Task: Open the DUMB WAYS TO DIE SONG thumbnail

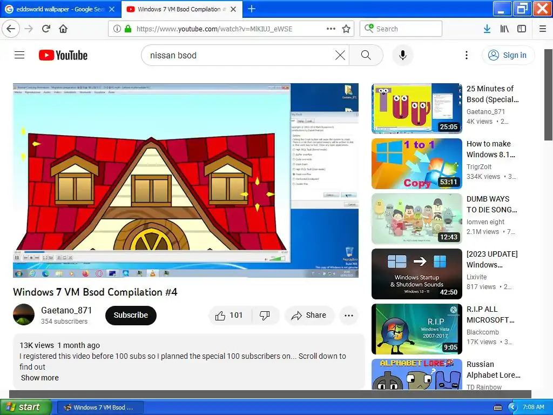Action: click(417, 219)
